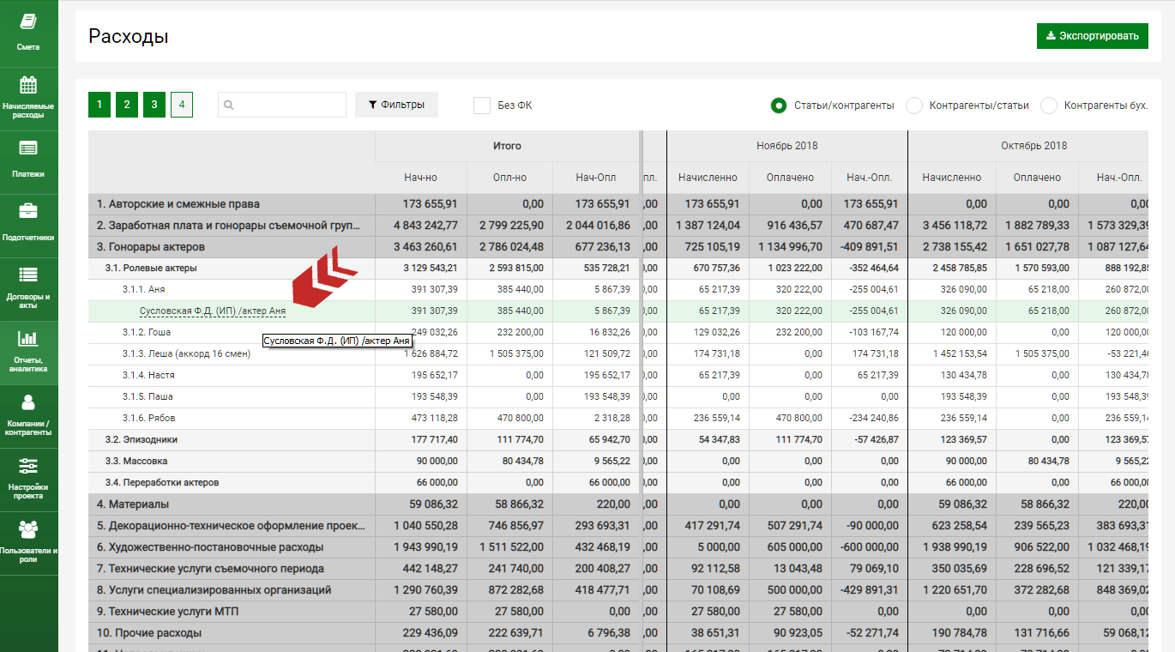Click Начисленно header under Ноябрь 2018
1175x652 pixels.
click(x=708, y=178)
